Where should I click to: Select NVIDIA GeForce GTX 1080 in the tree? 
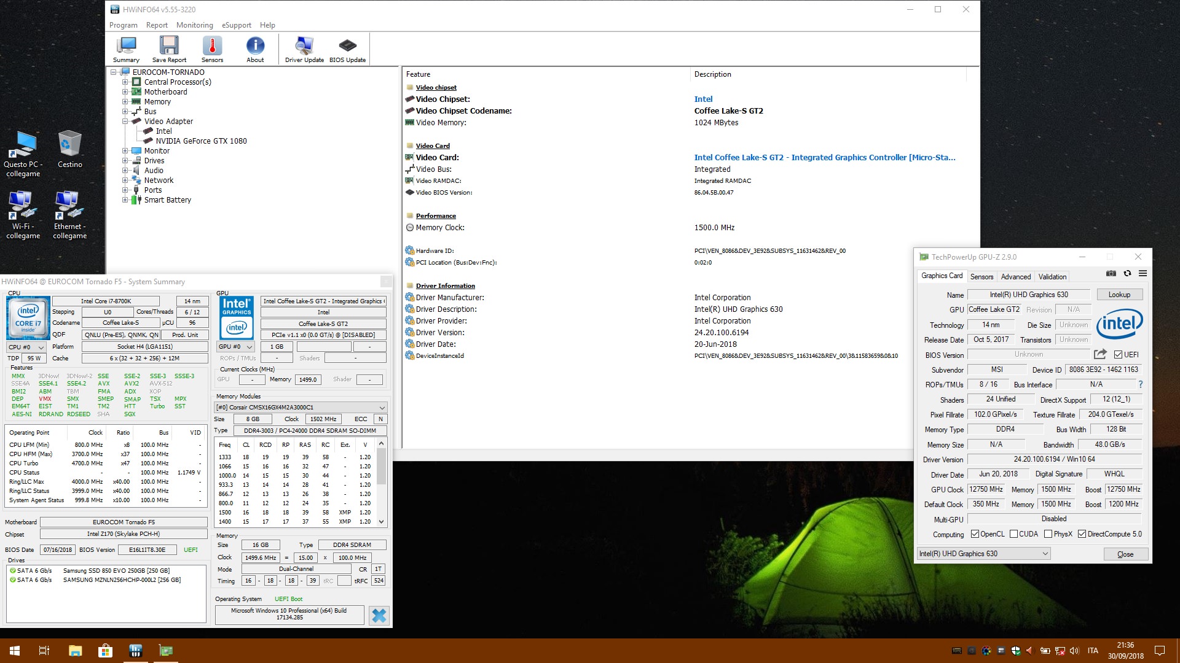201,141
